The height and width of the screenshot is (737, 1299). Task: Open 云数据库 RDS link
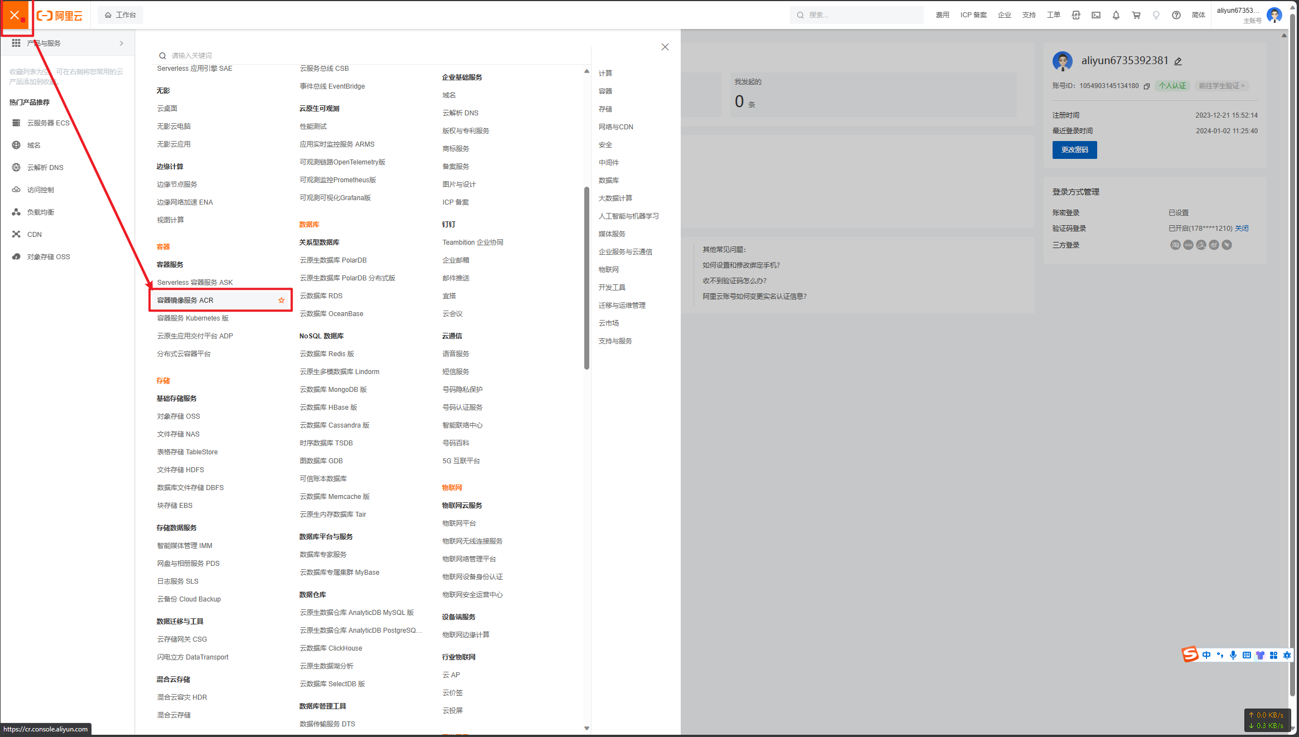pos(321,296)
